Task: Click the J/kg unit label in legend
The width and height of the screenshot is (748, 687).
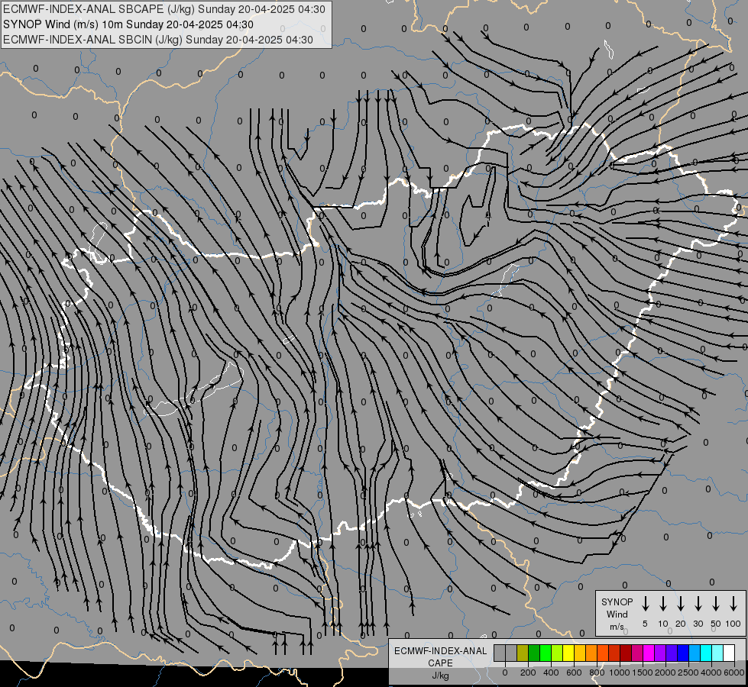Action: click(x=440, y=676)
